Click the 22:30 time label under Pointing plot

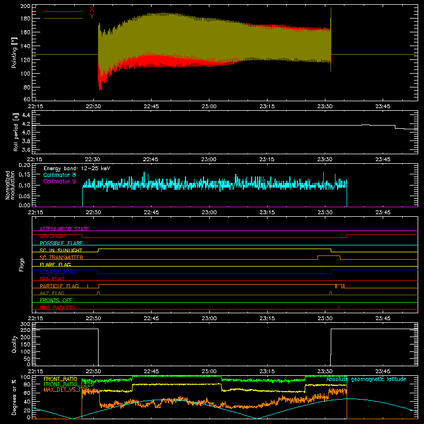(x=93, y=107)
